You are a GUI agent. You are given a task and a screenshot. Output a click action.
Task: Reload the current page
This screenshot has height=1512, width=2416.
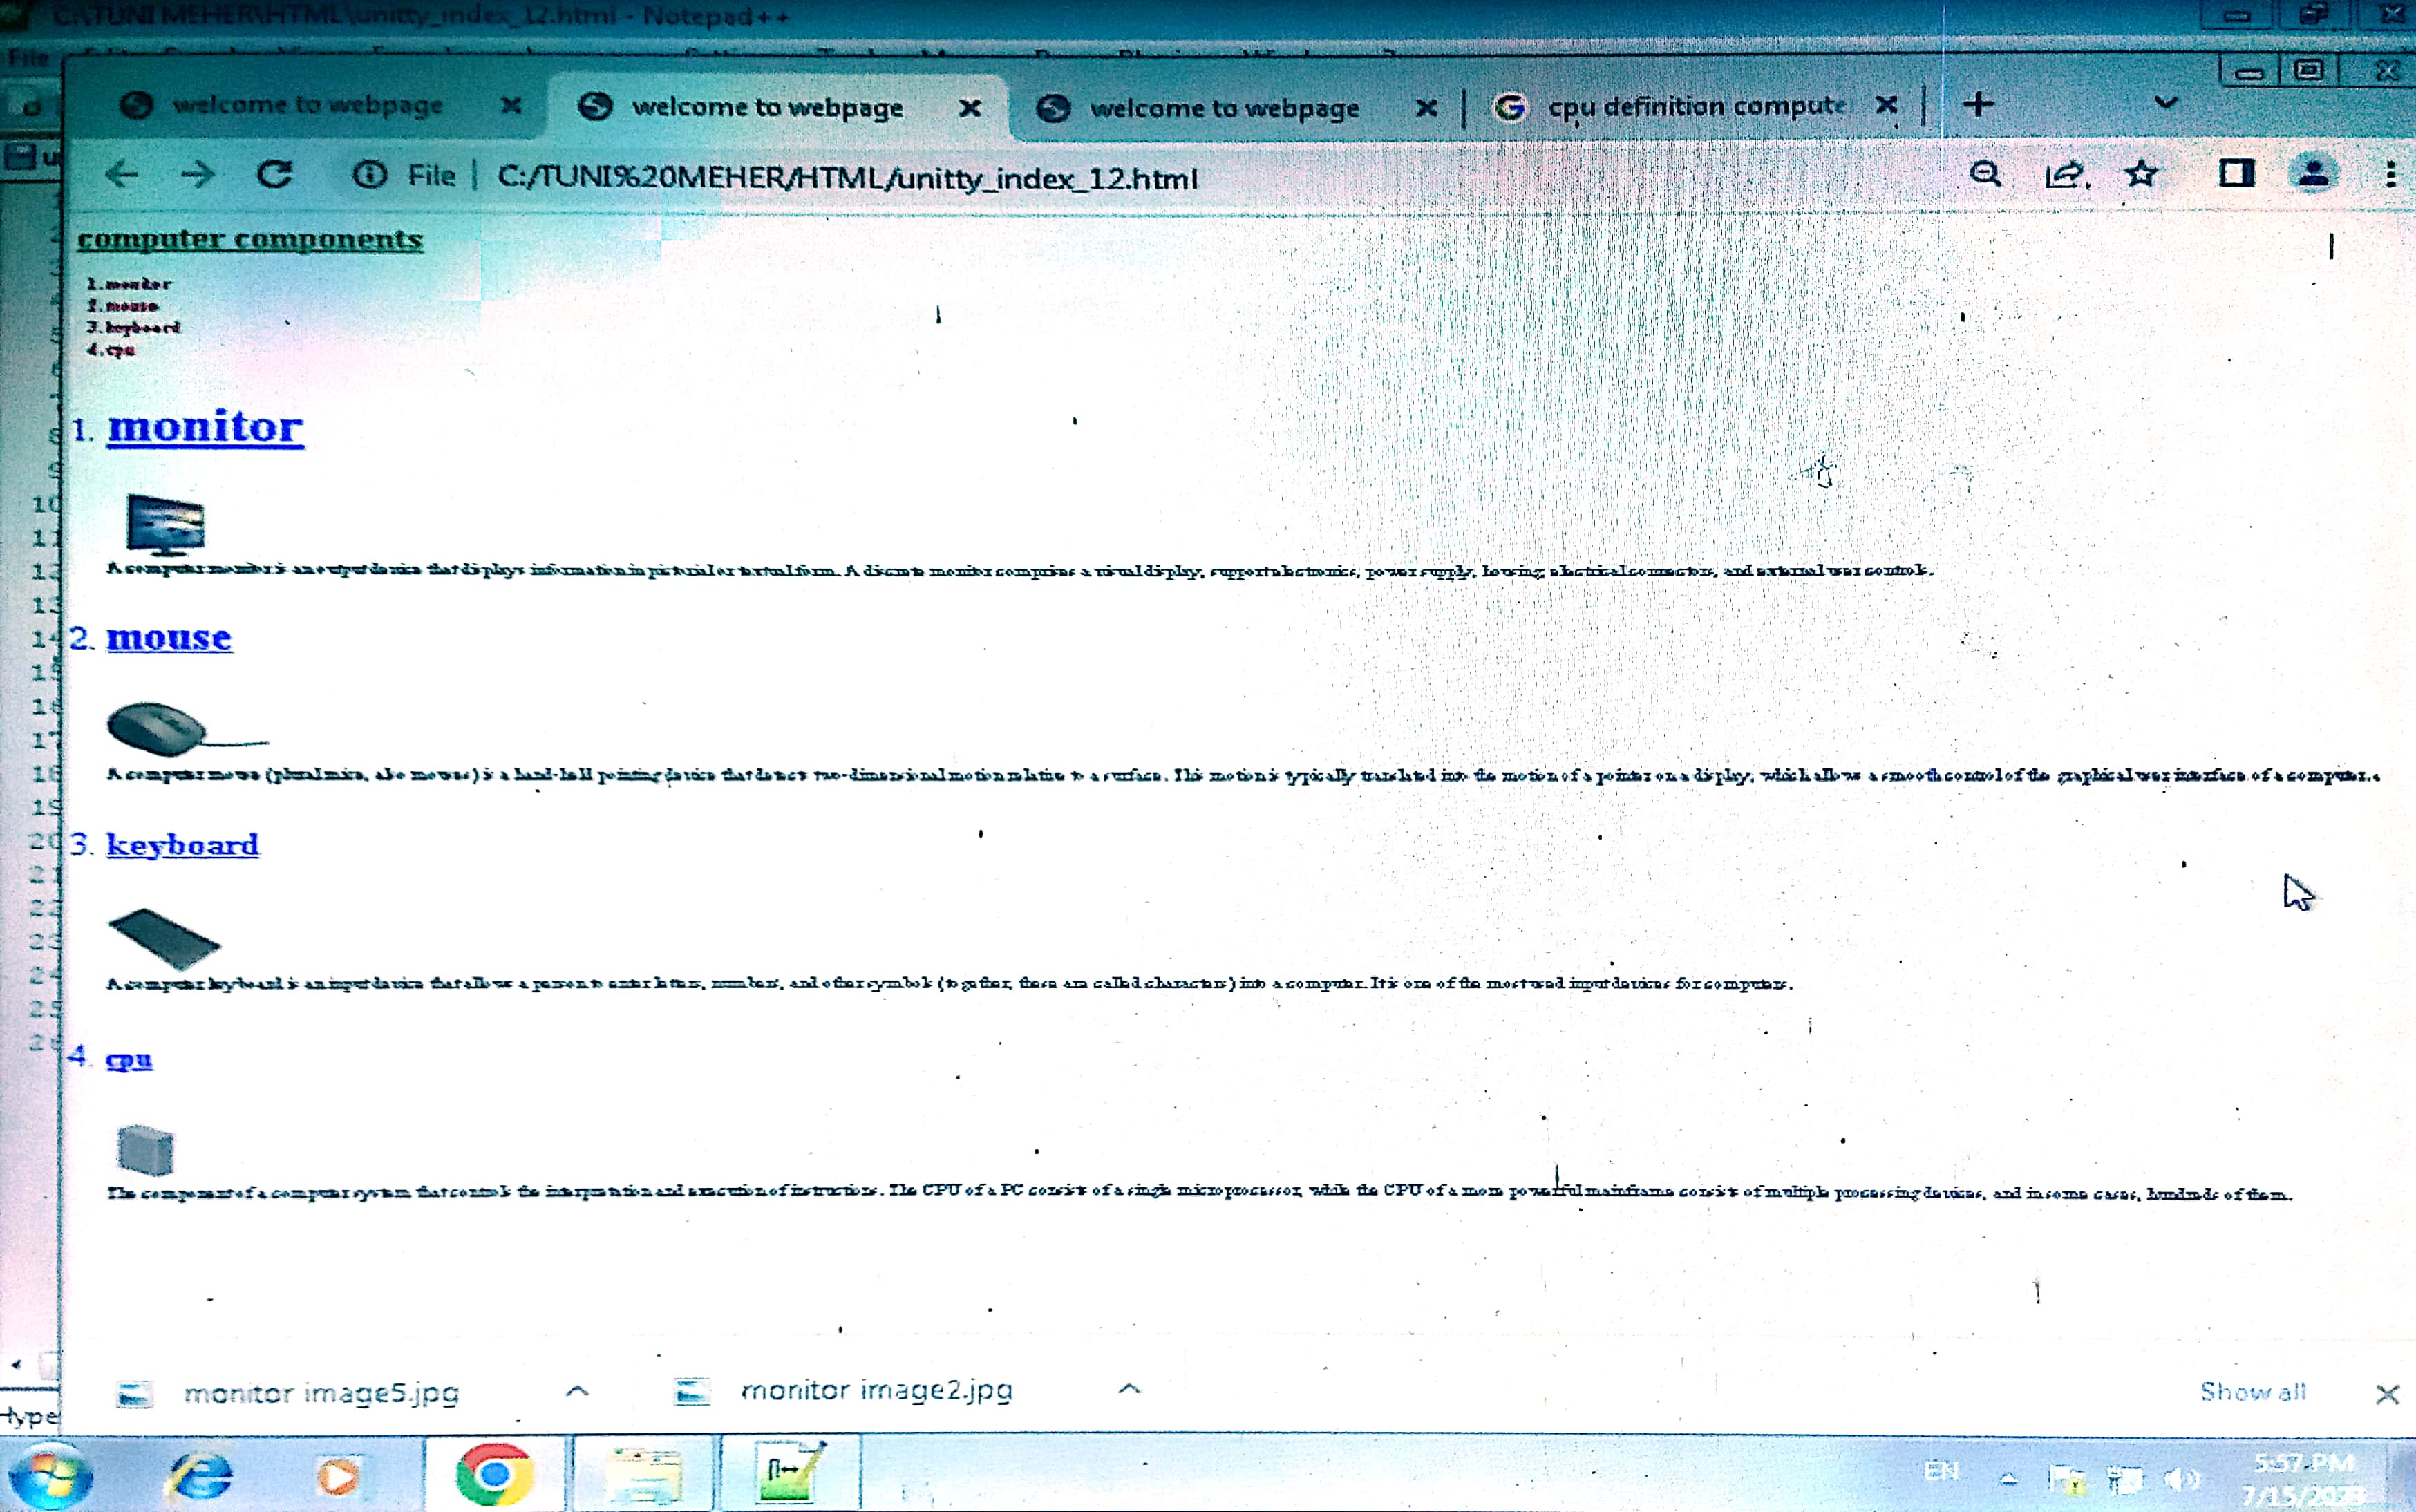274,175
